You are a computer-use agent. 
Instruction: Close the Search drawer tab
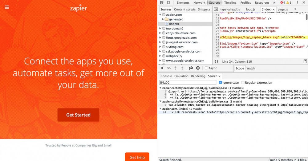pos(219,76)
